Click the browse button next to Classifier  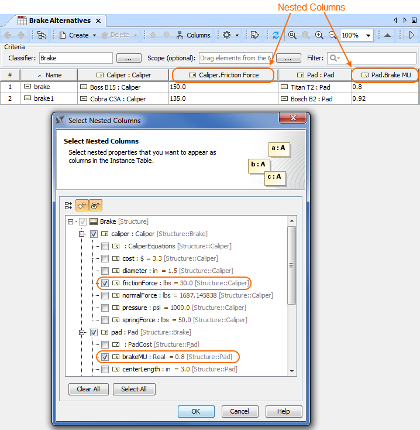click(129, 58)
